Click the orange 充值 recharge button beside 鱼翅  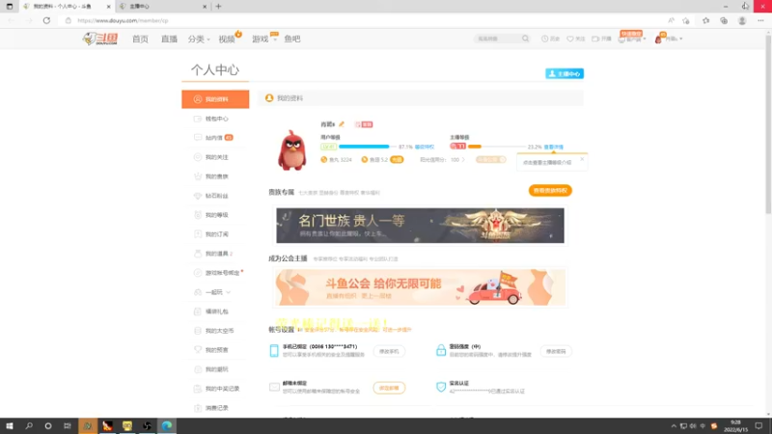(x=397, y=160)
